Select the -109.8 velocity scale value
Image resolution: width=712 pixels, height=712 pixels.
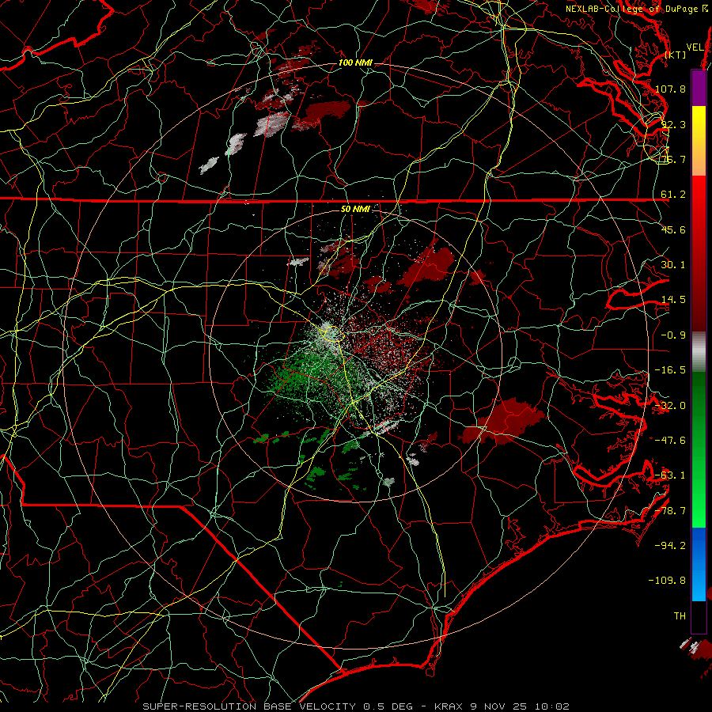pyautogui.click(x=668, y=581)
